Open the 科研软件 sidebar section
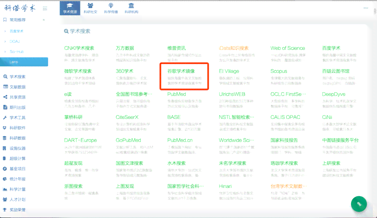Image resolution: width=377 pixels, height=218 pixels. [x=15, y=128]
